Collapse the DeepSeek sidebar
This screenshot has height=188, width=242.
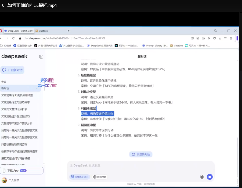coord(41,57)
